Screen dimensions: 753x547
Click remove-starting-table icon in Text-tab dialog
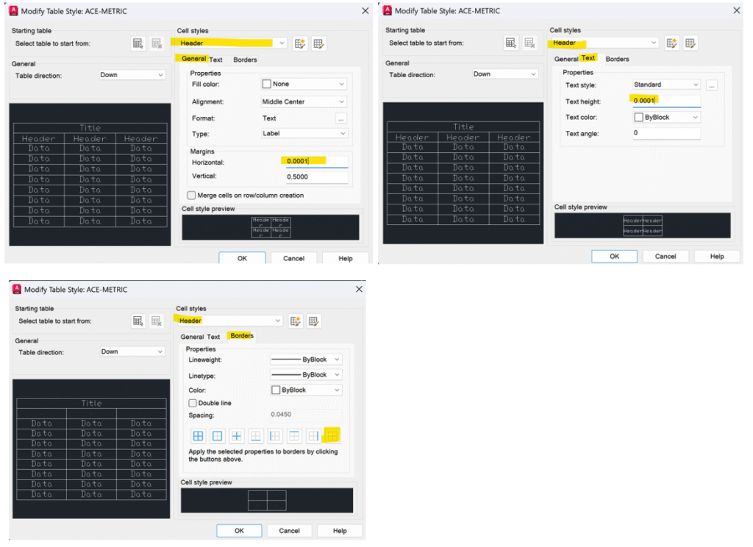point(529,43)
